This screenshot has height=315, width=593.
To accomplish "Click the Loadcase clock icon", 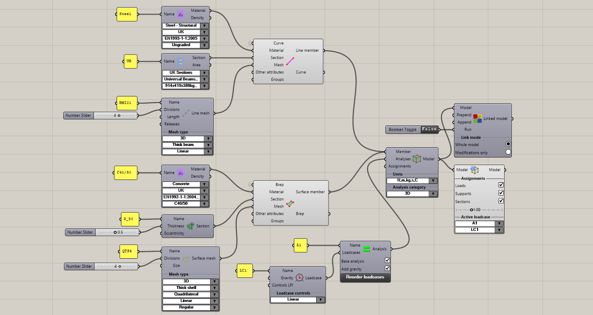I will [299, 278].
